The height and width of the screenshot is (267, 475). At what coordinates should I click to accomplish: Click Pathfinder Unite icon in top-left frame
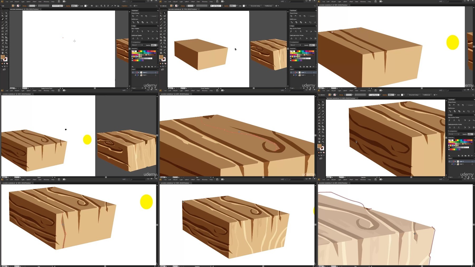point(133,16)
